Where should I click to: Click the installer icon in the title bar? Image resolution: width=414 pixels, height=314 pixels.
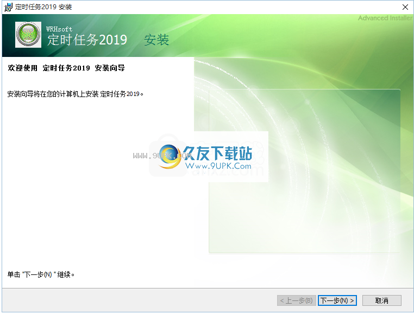pos(8,7)
